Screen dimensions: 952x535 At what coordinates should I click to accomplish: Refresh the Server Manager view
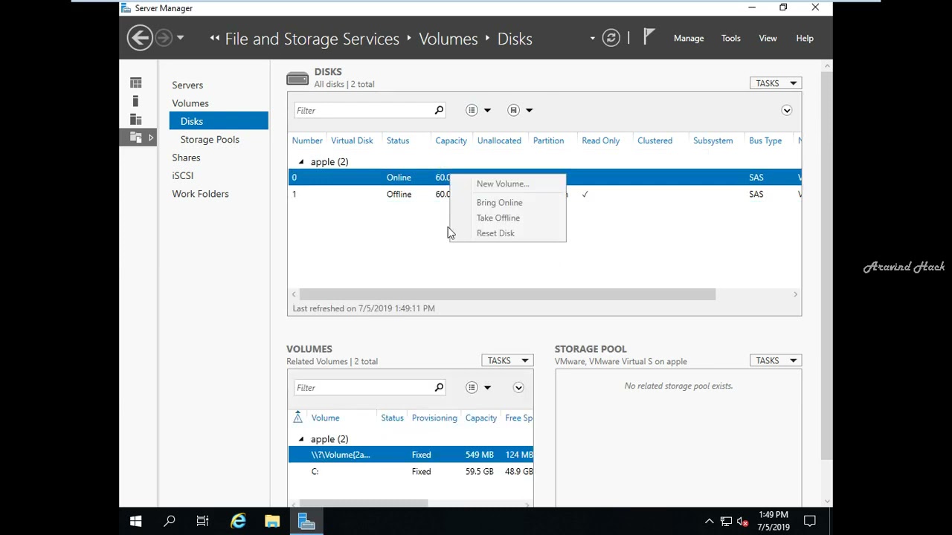pyautogui.click(x=611, y=38)
